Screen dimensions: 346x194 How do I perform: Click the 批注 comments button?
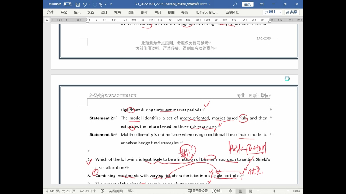[270, 12]
